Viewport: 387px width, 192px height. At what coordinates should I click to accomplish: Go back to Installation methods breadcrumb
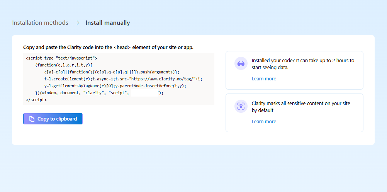coord(40,23)
